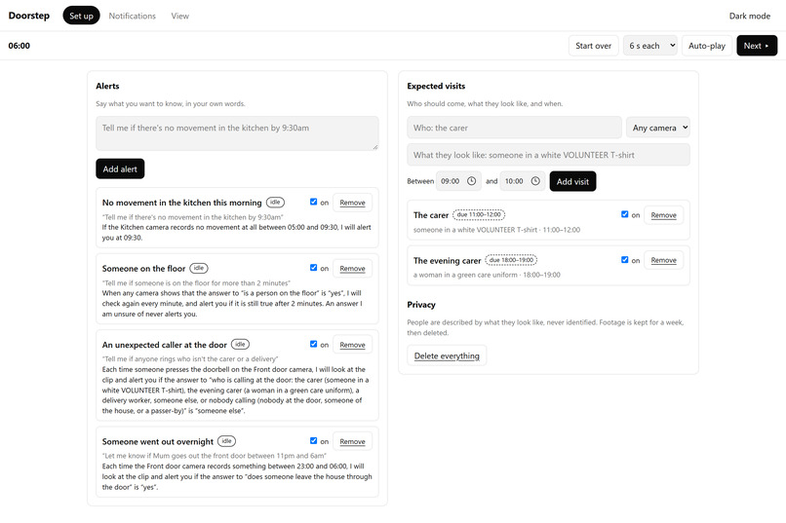786x523 pixels.
Task: Click the 06:00 current time label
Action: click(20, 46)
